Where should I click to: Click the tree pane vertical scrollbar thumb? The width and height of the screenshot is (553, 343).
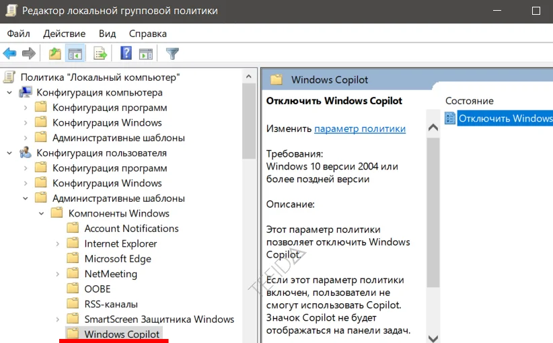click(249, 122)
